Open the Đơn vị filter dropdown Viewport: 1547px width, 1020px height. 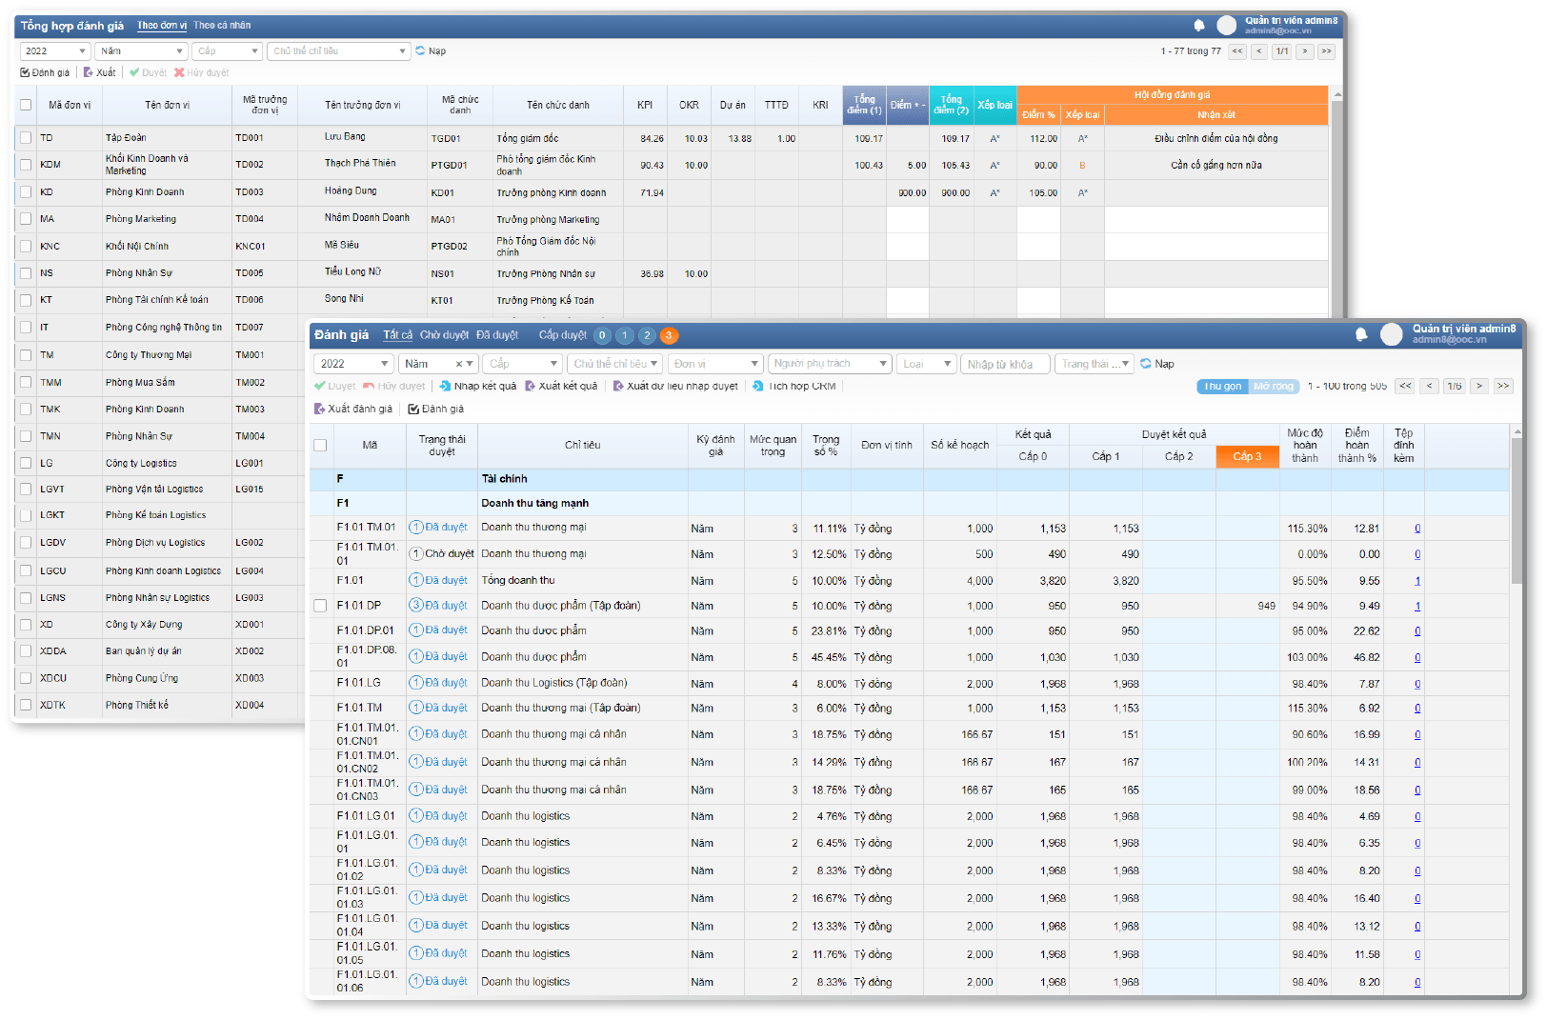point(715,364)
